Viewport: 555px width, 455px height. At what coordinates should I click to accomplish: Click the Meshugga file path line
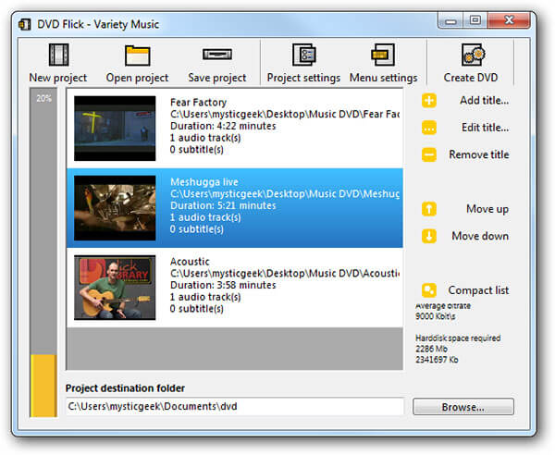285,194
